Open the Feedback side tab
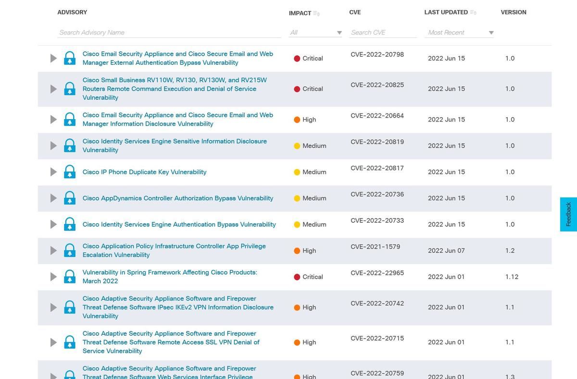The height and width of the screenshot is (379, 577). [x=568, y=214]
